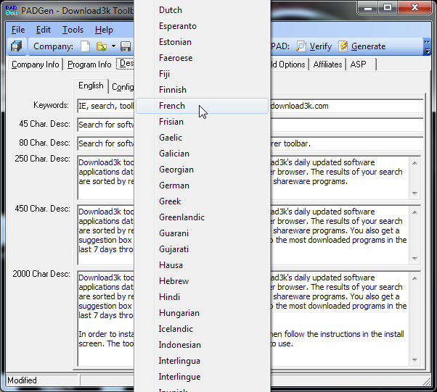Click the new company file icon
The width and height of the screenshot is (437, 392).
85,46
